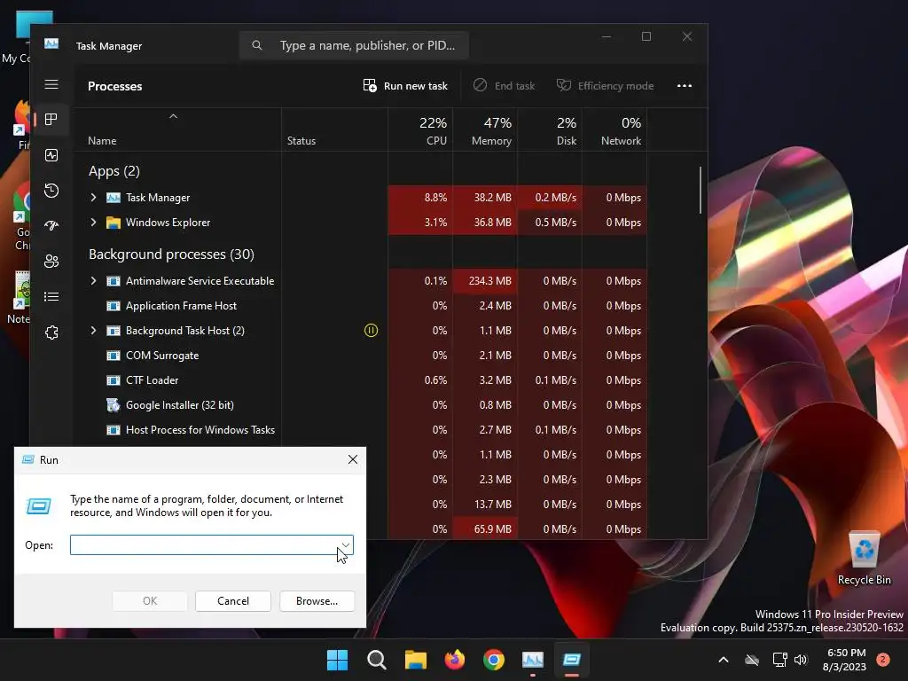Open the Details page icon in sidebar
This screenshot has height=681, width=908.
tap(51, 296)
